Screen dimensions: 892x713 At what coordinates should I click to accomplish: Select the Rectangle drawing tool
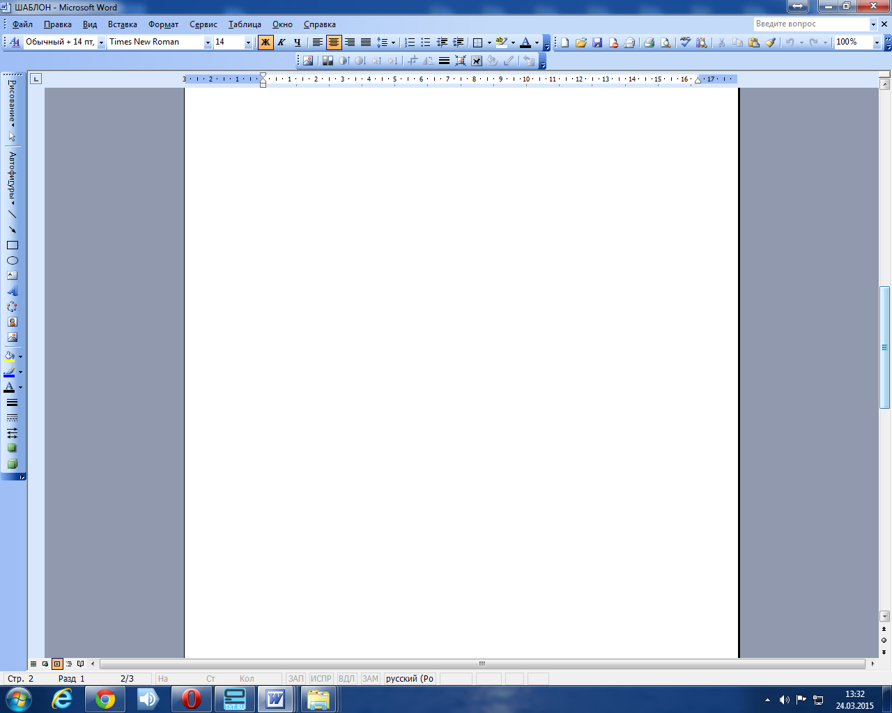(x=12, y=245)
